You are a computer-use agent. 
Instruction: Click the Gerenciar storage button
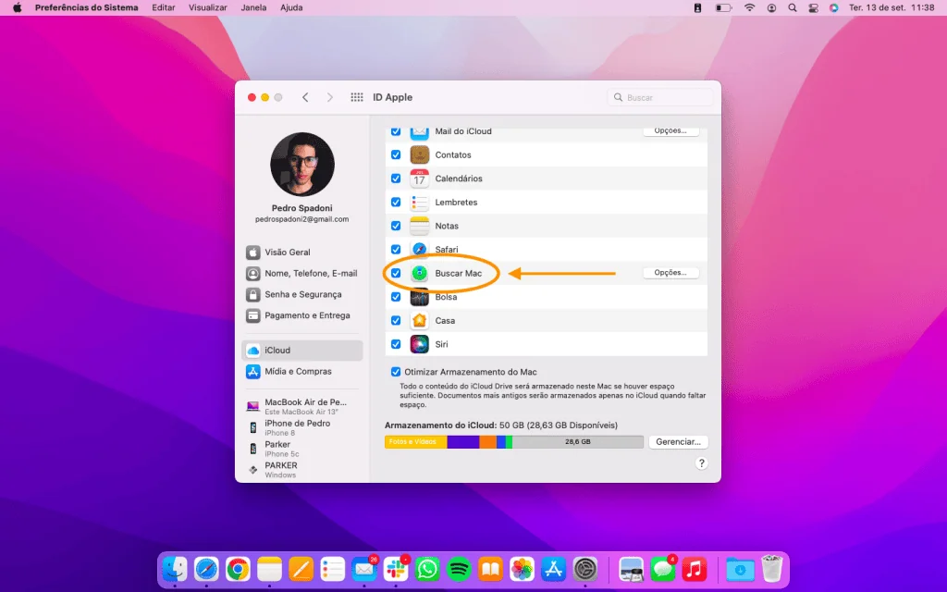(x=678, y=441)
